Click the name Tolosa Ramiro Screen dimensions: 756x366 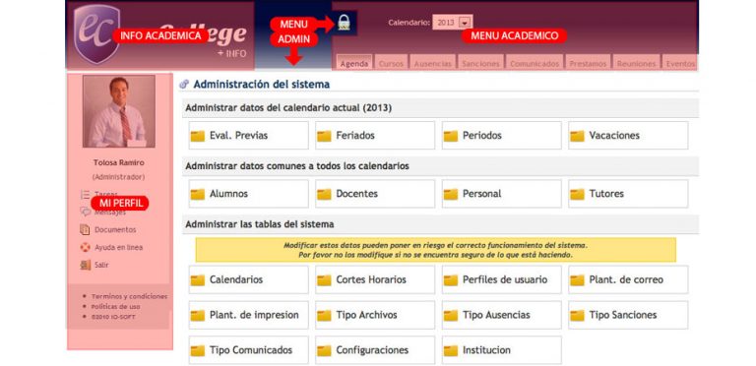point(118,162)
